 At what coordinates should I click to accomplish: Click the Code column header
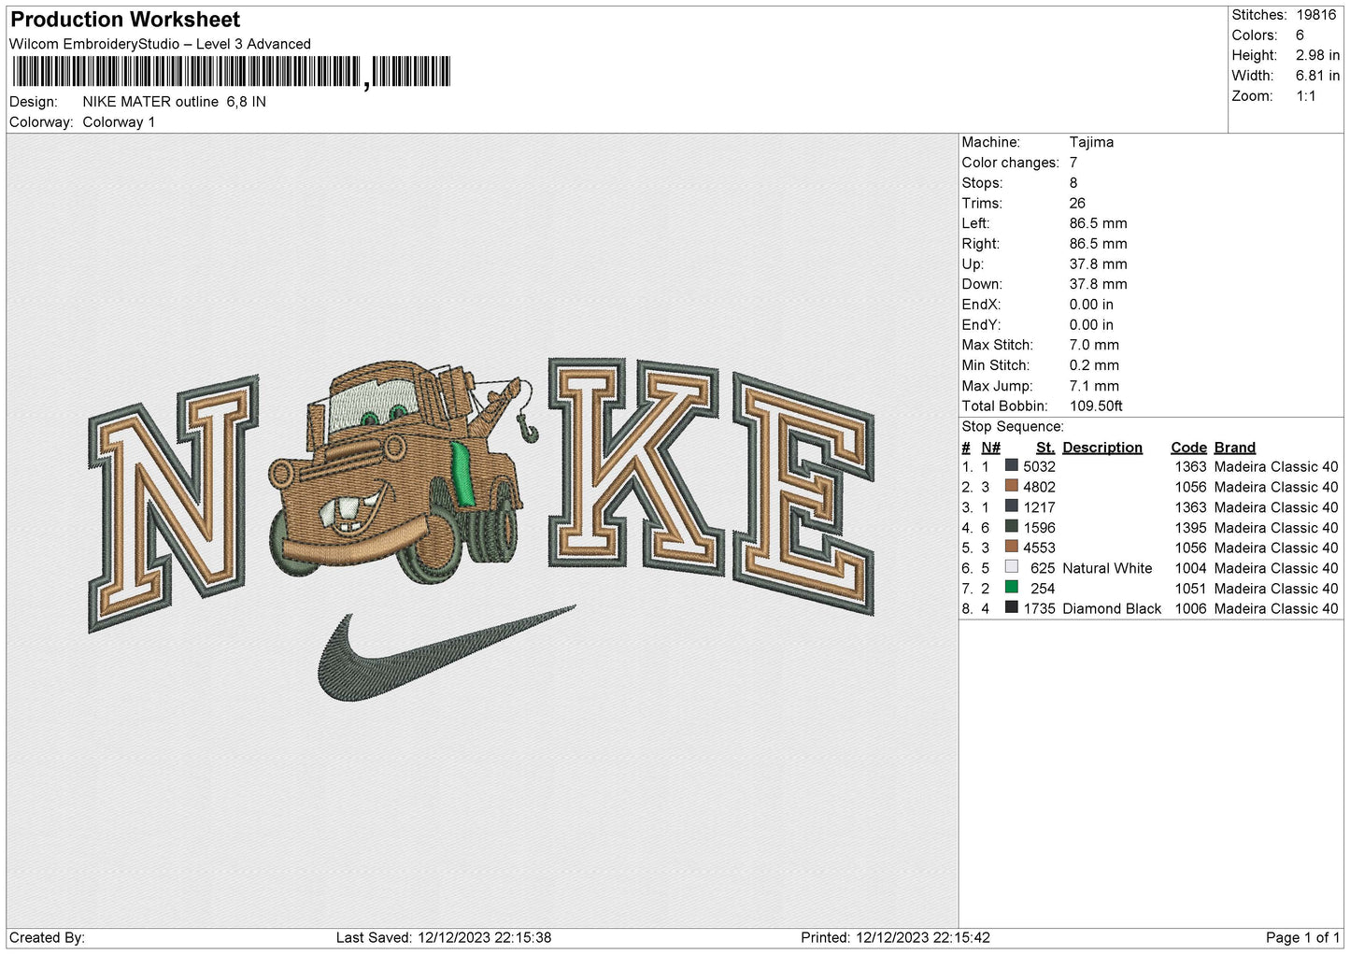pos(1188,448)
